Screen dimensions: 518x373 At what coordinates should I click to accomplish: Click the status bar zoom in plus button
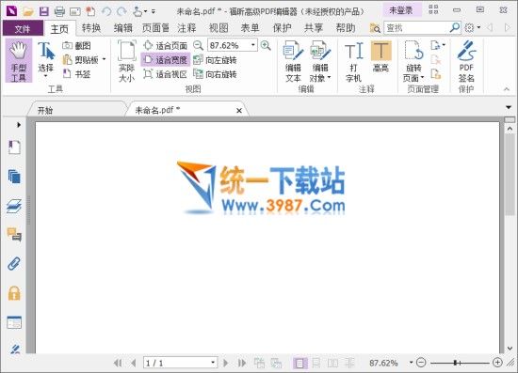(x=497, y=363)
